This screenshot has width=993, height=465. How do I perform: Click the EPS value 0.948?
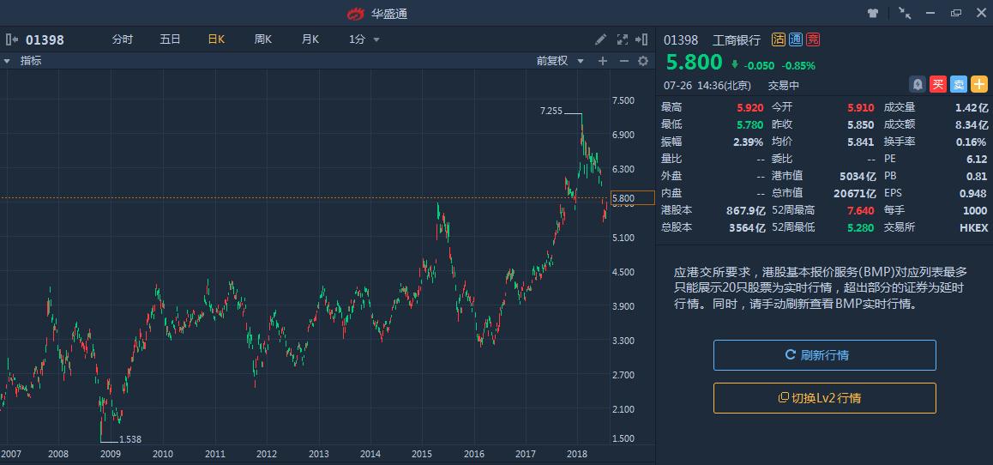tap(973, 193)
